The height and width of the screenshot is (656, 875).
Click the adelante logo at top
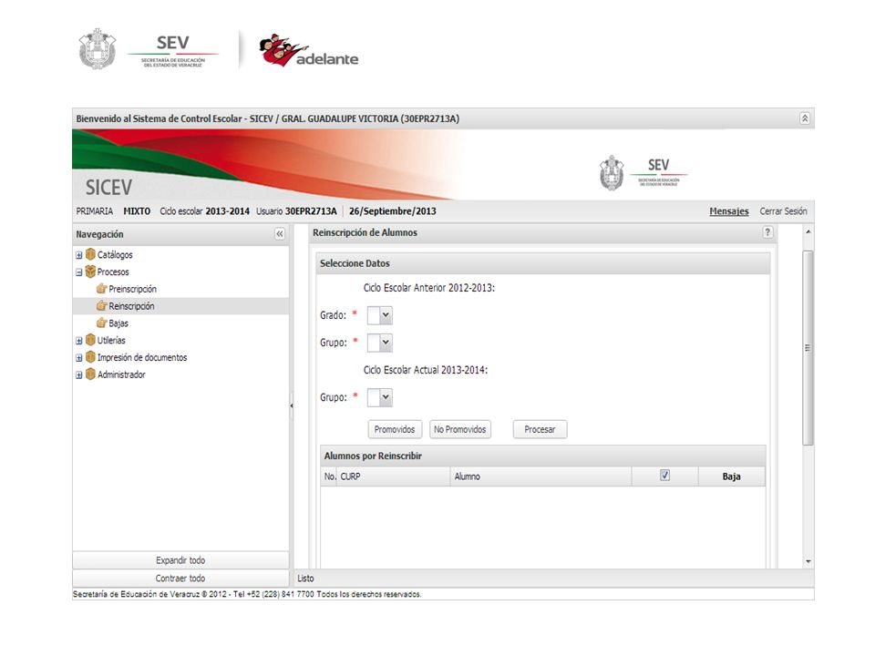tap(309, 50)
